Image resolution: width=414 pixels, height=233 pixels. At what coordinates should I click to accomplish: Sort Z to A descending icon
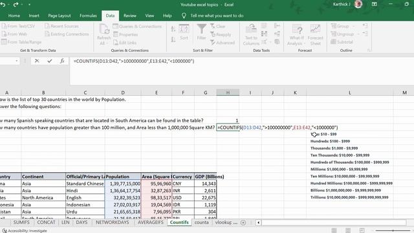tap(173, 39)
